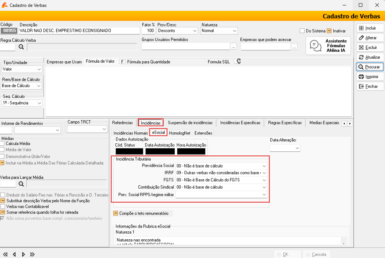Image resolution: width=385 pixels, height=258 pixels.
Task: Click the Procurar button
Action: [370, 67]
